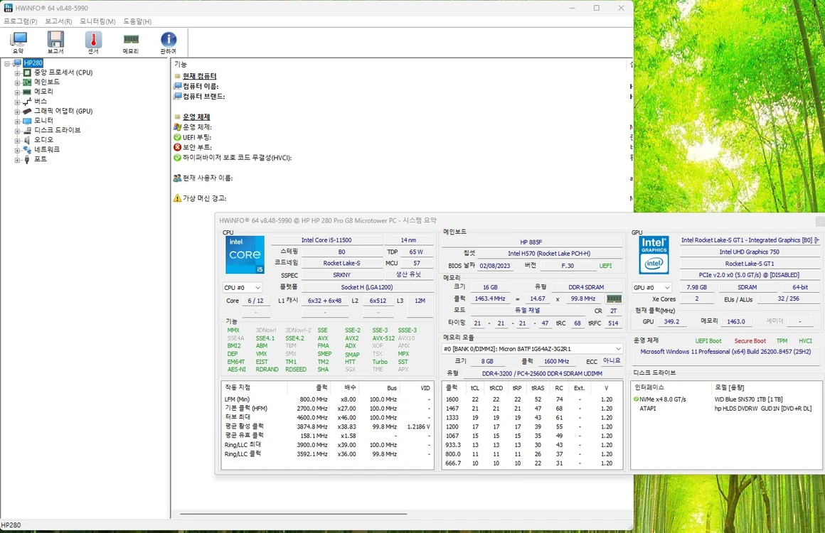Click the BIOS date 02/08/2023 field
The height and width of the screenshot is (533, 825).
[494, 266]
